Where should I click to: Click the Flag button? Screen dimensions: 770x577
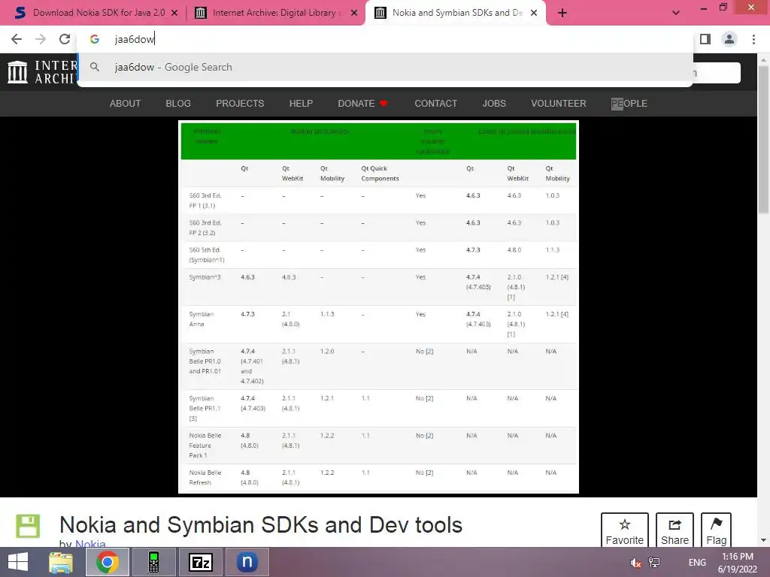click(x=717, y=531)
